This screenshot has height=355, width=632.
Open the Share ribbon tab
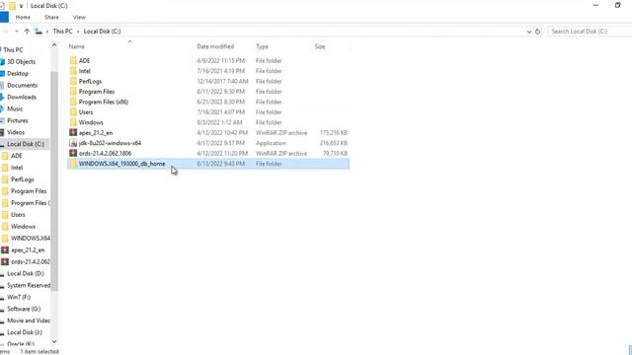[51, 18]
